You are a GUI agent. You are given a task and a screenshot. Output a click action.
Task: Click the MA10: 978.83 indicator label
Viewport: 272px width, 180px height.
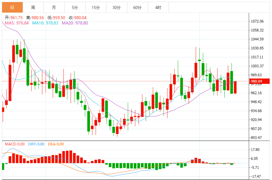[x=45, y=23]
